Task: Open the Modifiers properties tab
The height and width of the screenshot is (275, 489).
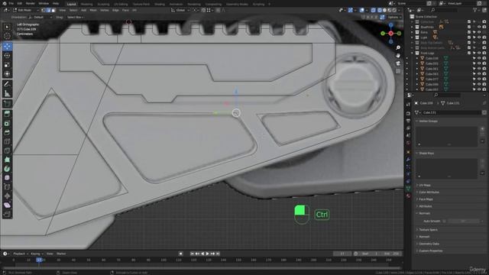Action: pyautogui.click(x=408, y=160)
